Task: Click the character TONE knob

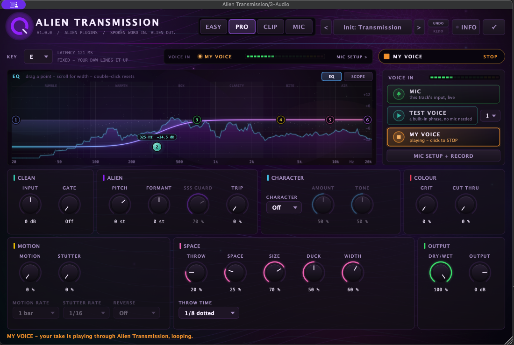Action: coord(362,204)
